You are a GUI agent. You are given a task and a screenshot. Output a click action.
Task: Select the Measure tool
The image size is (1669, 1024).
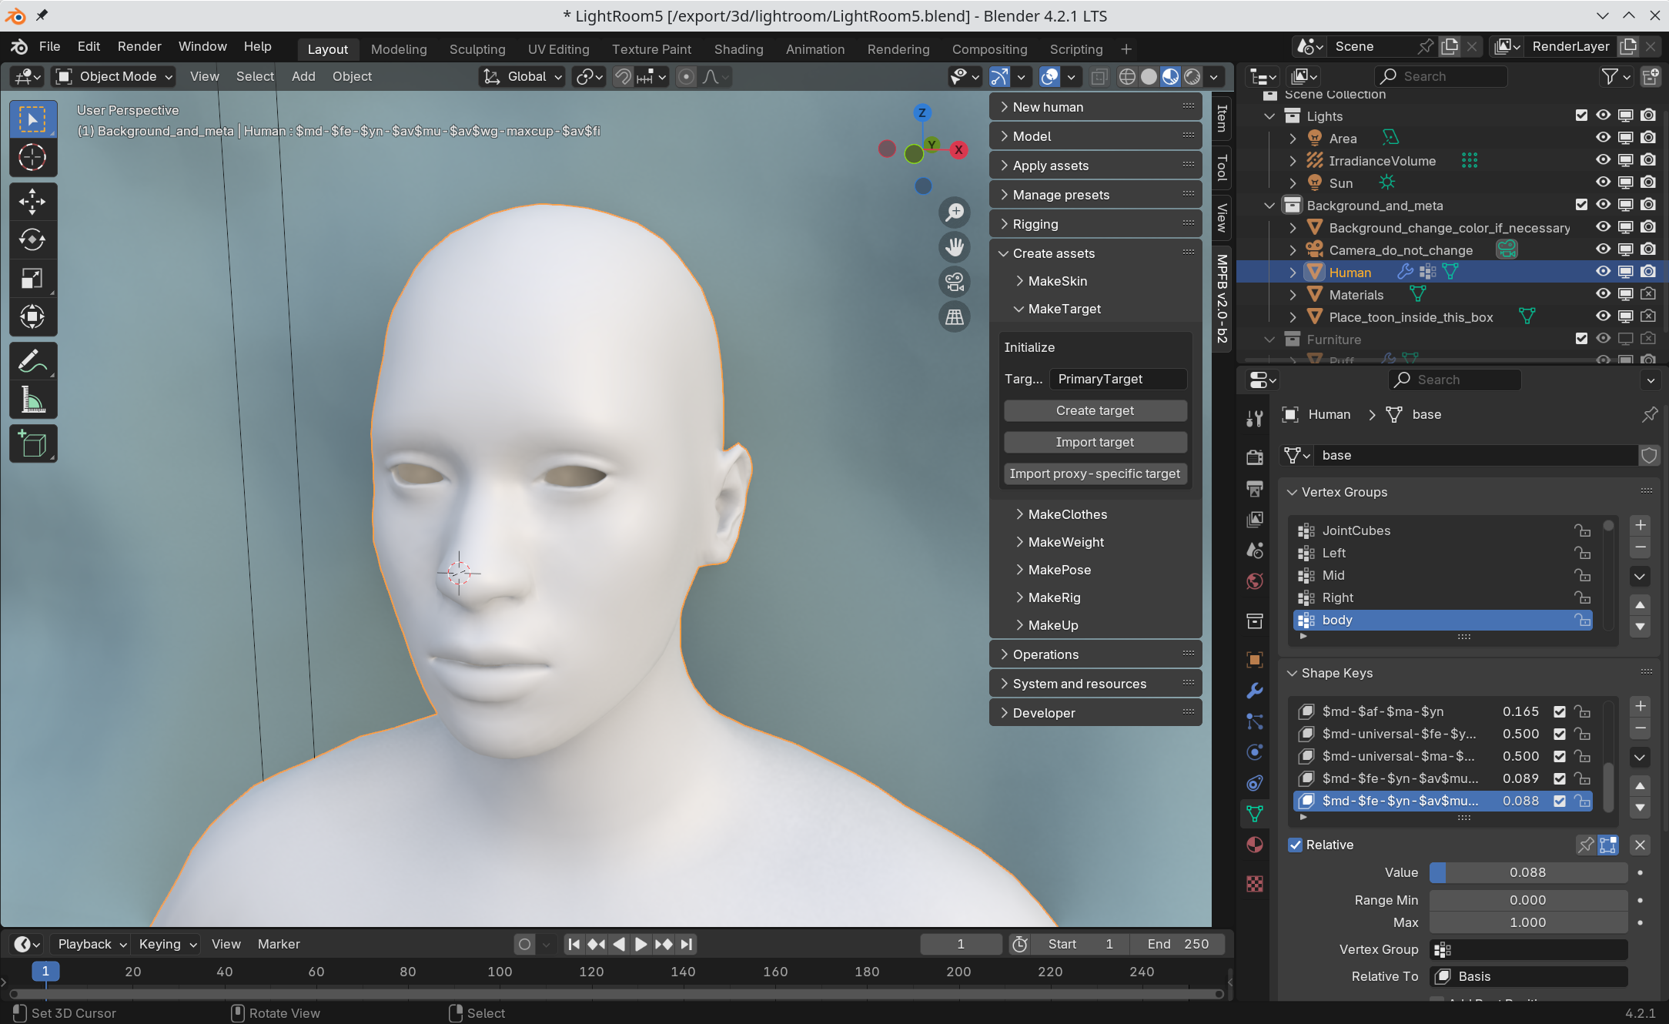point(32,400)
